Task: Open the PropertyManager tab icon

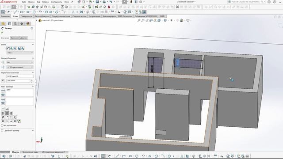Action: [9, 23]
